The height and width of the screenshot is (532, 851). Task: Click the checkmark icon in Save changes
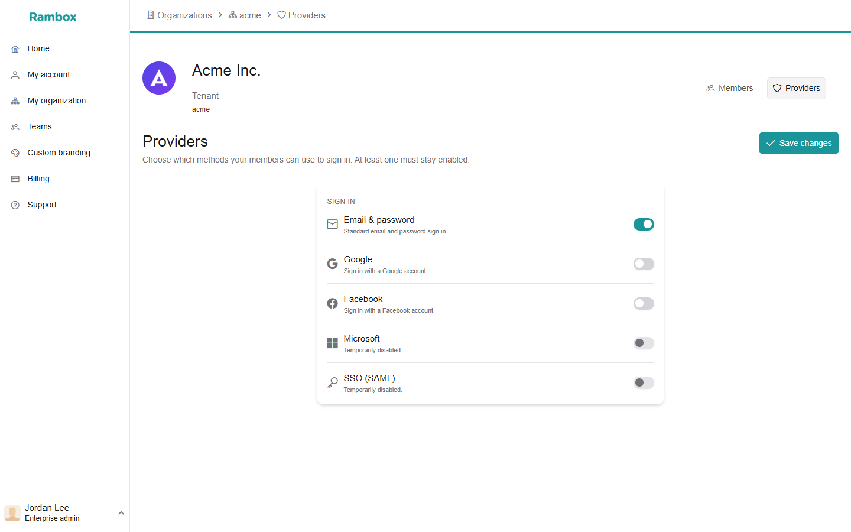pos(771,143)
